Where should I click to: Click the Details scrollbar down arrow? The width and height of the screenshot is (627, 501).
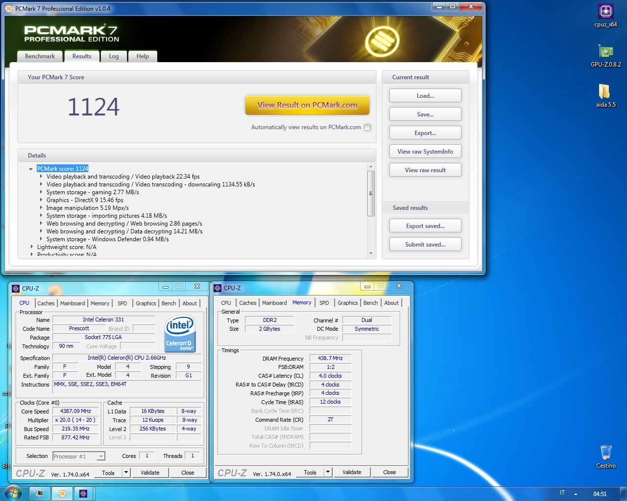click(371, 253)
